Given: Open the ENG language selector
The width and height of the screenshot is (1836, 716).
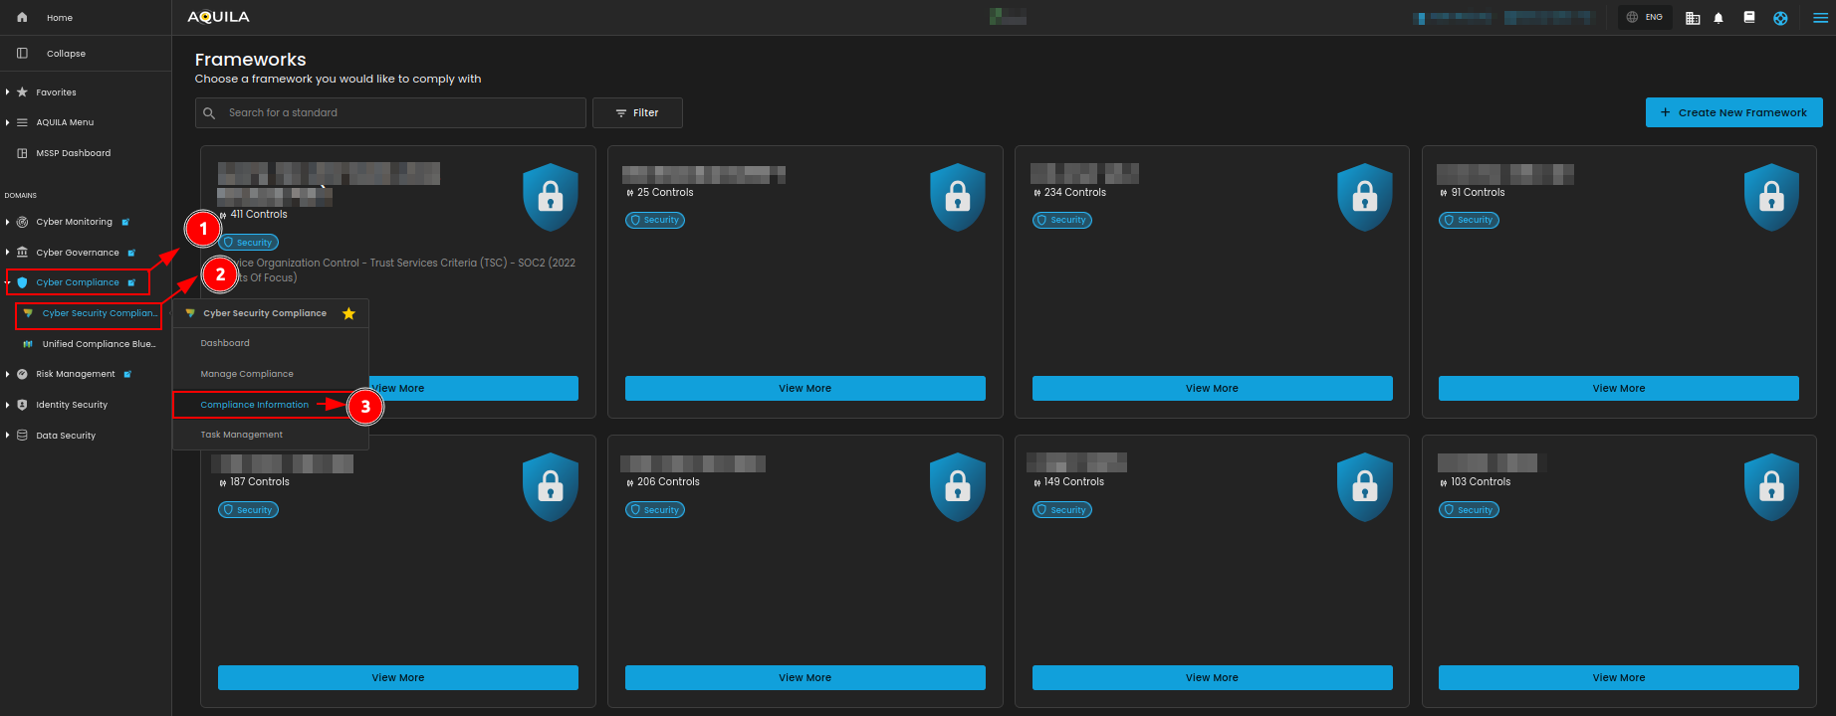Looking at the screenshot, I should pyautogui.click(x=1645, y=18).
